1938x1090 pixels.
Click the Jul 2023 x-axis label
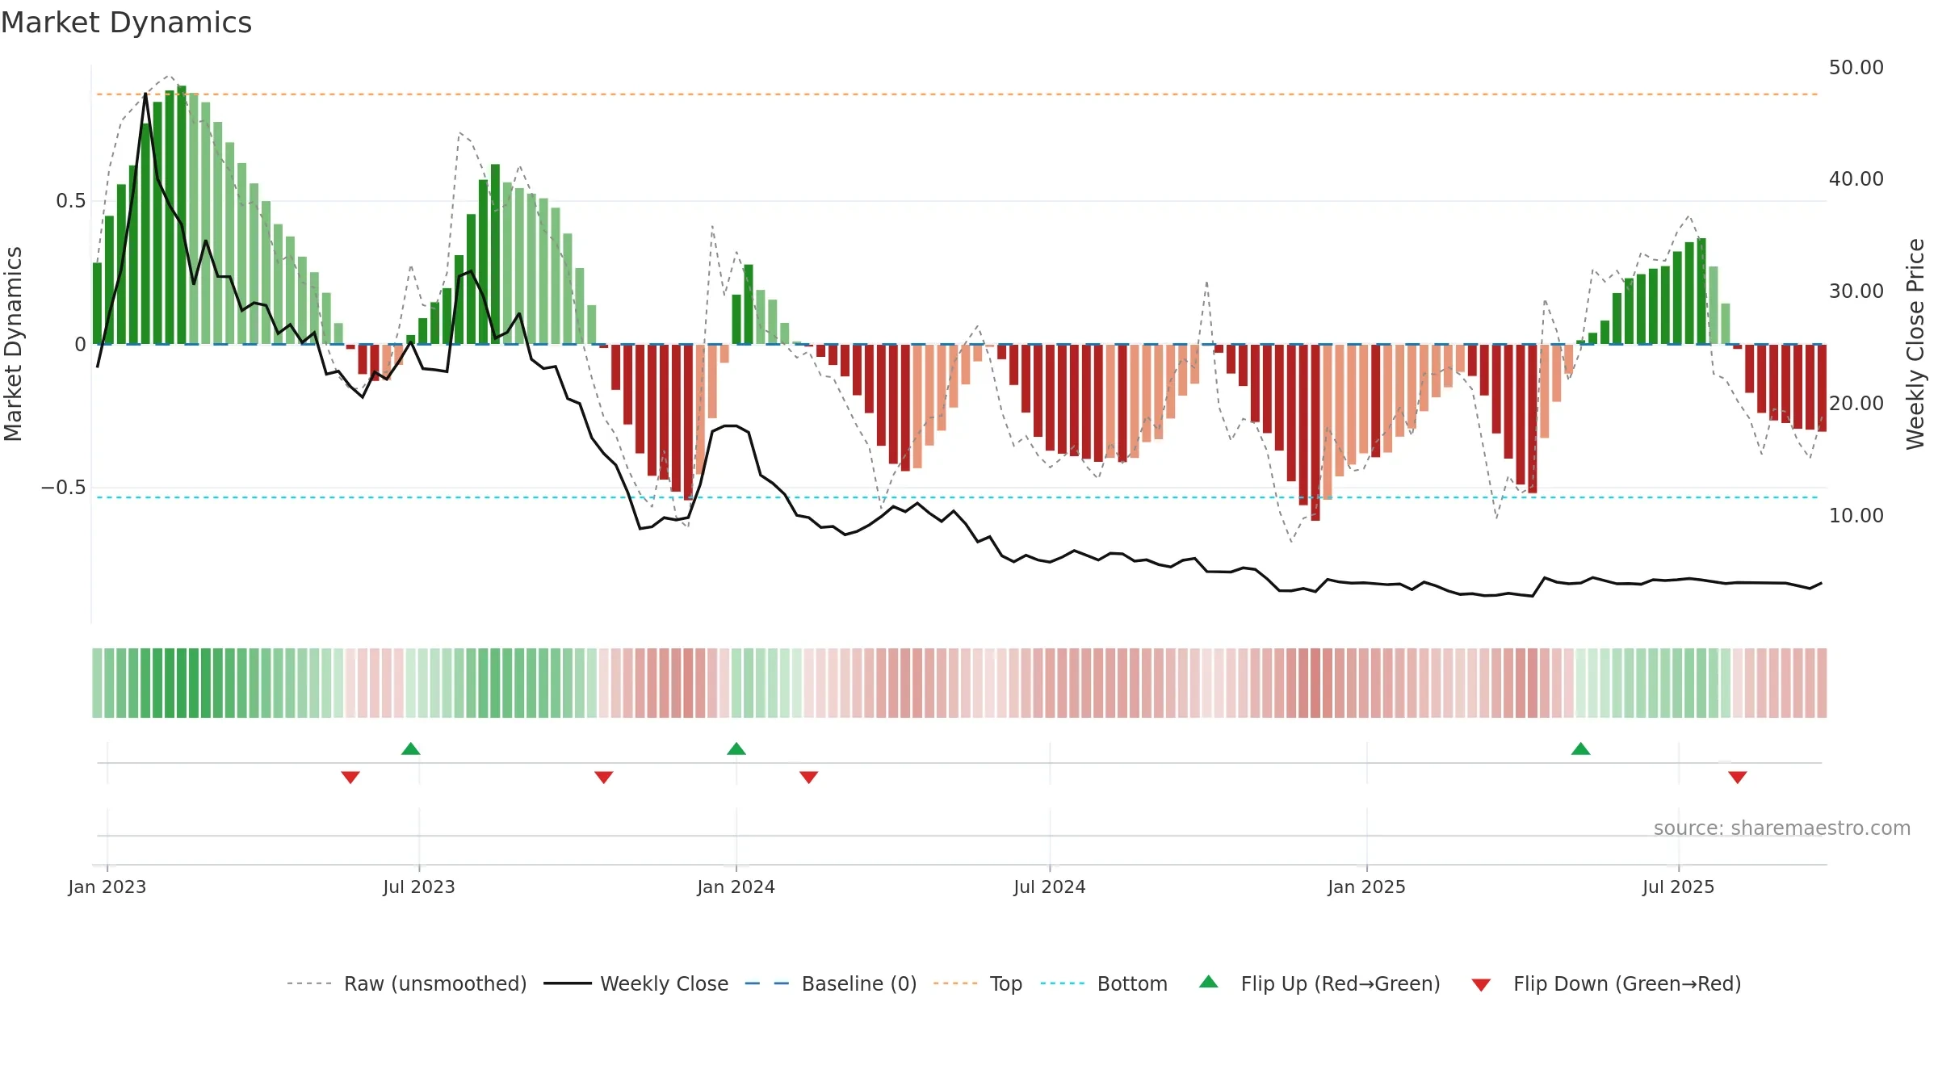point(419,887)
